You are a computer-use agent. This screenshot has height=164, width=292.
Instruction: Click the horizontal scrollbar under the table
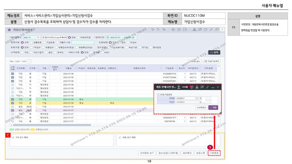tap(52, 125)
